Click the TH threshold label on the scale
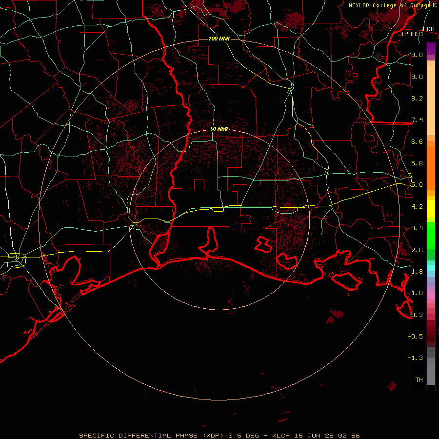439x439 pixels. coord(419,379)
